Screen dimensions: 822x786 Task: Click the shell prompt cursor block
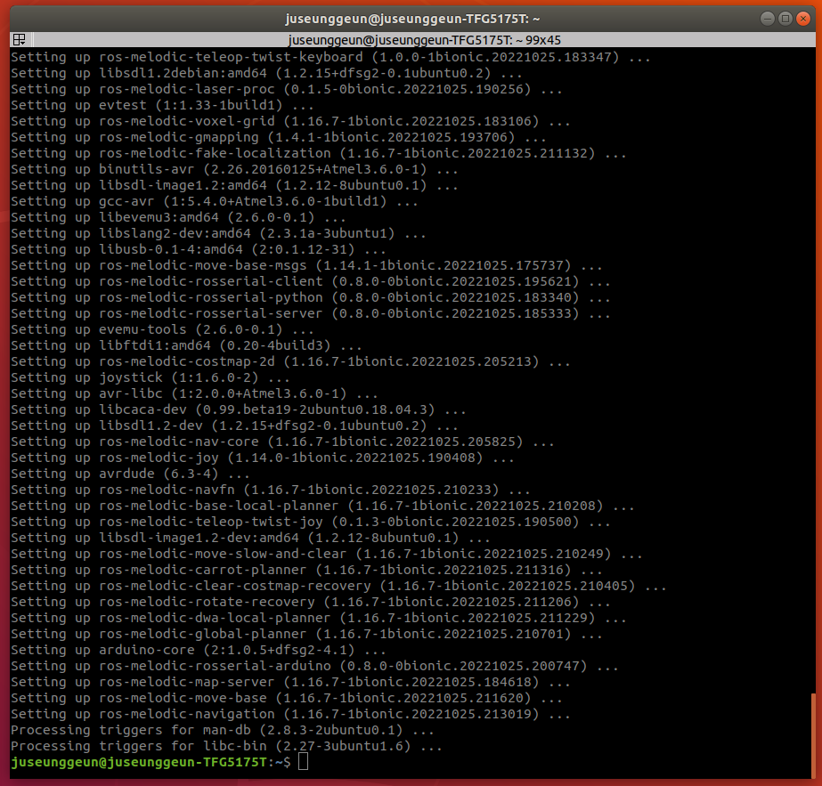(303, 762)
